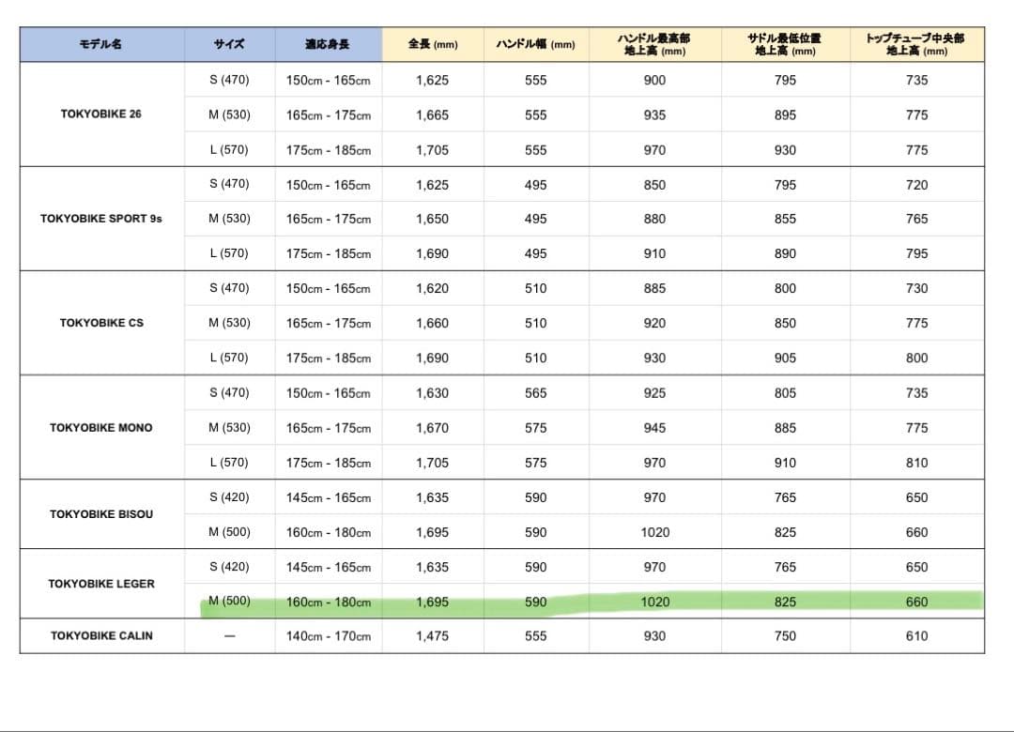Select the 1,650 total length value
The image size is (1014, 732).
(433, 220)
